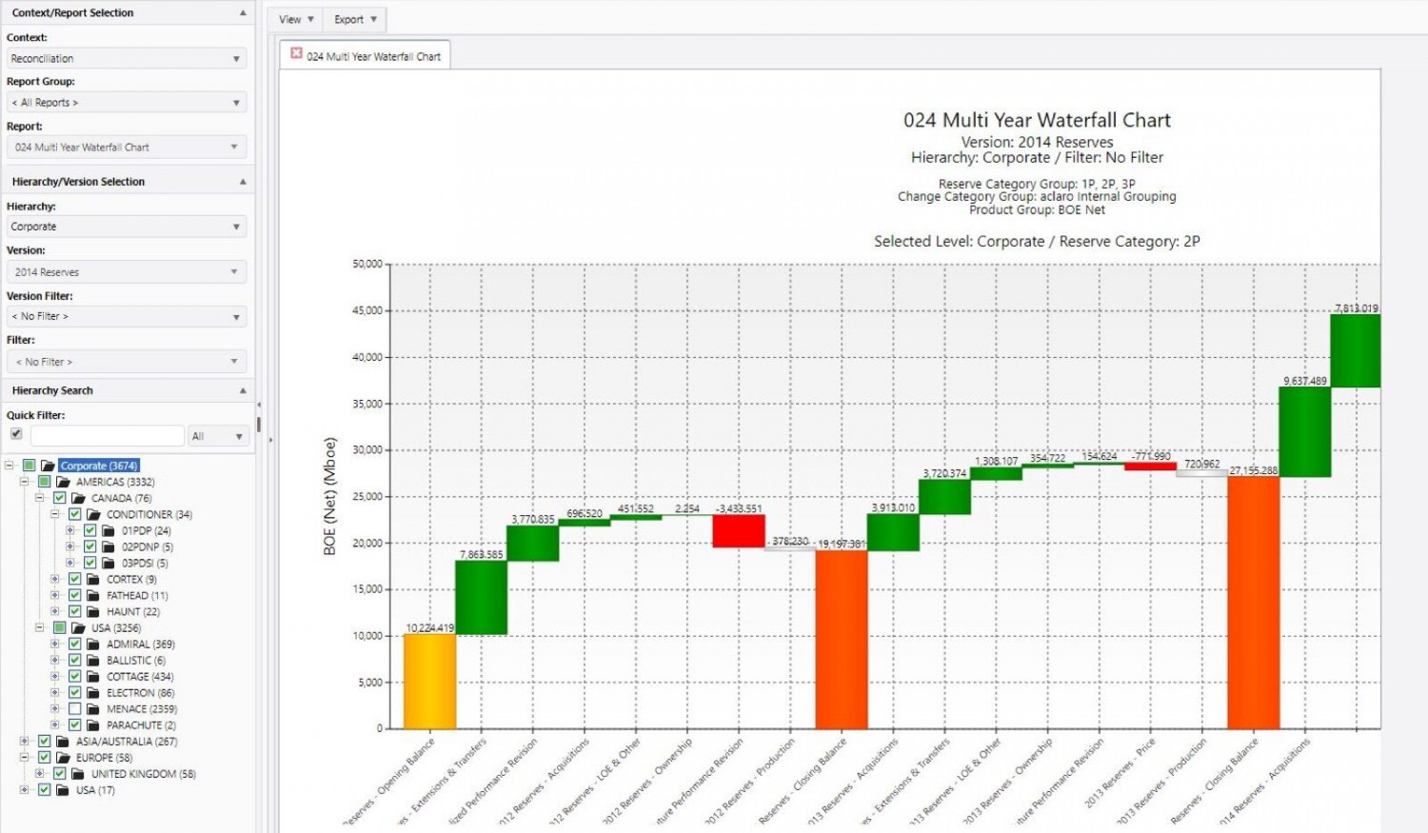The image size is (1428, 833).
Task: Expand the ADMIRAL tree node
Action: point(54,645)
